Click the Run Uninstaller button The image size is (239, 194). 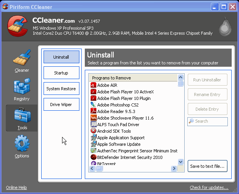(x=207, y=80)
